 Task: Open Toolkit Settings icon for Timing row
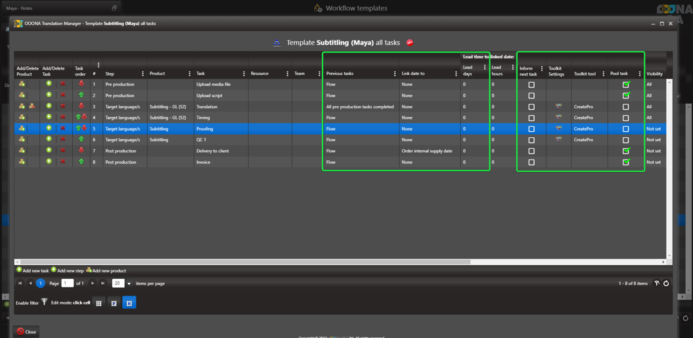click(558, 117)
